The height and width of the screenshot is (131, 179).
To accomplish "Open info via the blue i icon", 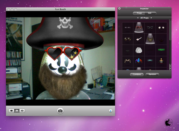I will (x=110, y=111).
